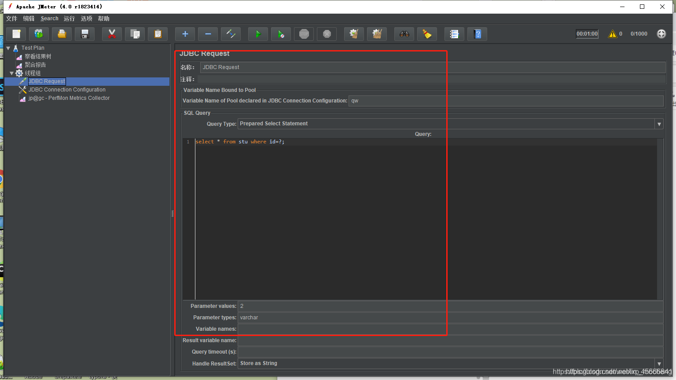Open Help with question mark icon
This screenshot has height=380, width=676.
[478, 34]
